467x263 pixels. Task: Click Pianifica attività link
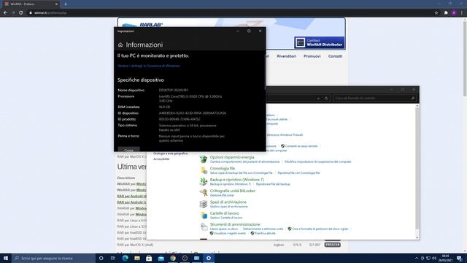265,234
